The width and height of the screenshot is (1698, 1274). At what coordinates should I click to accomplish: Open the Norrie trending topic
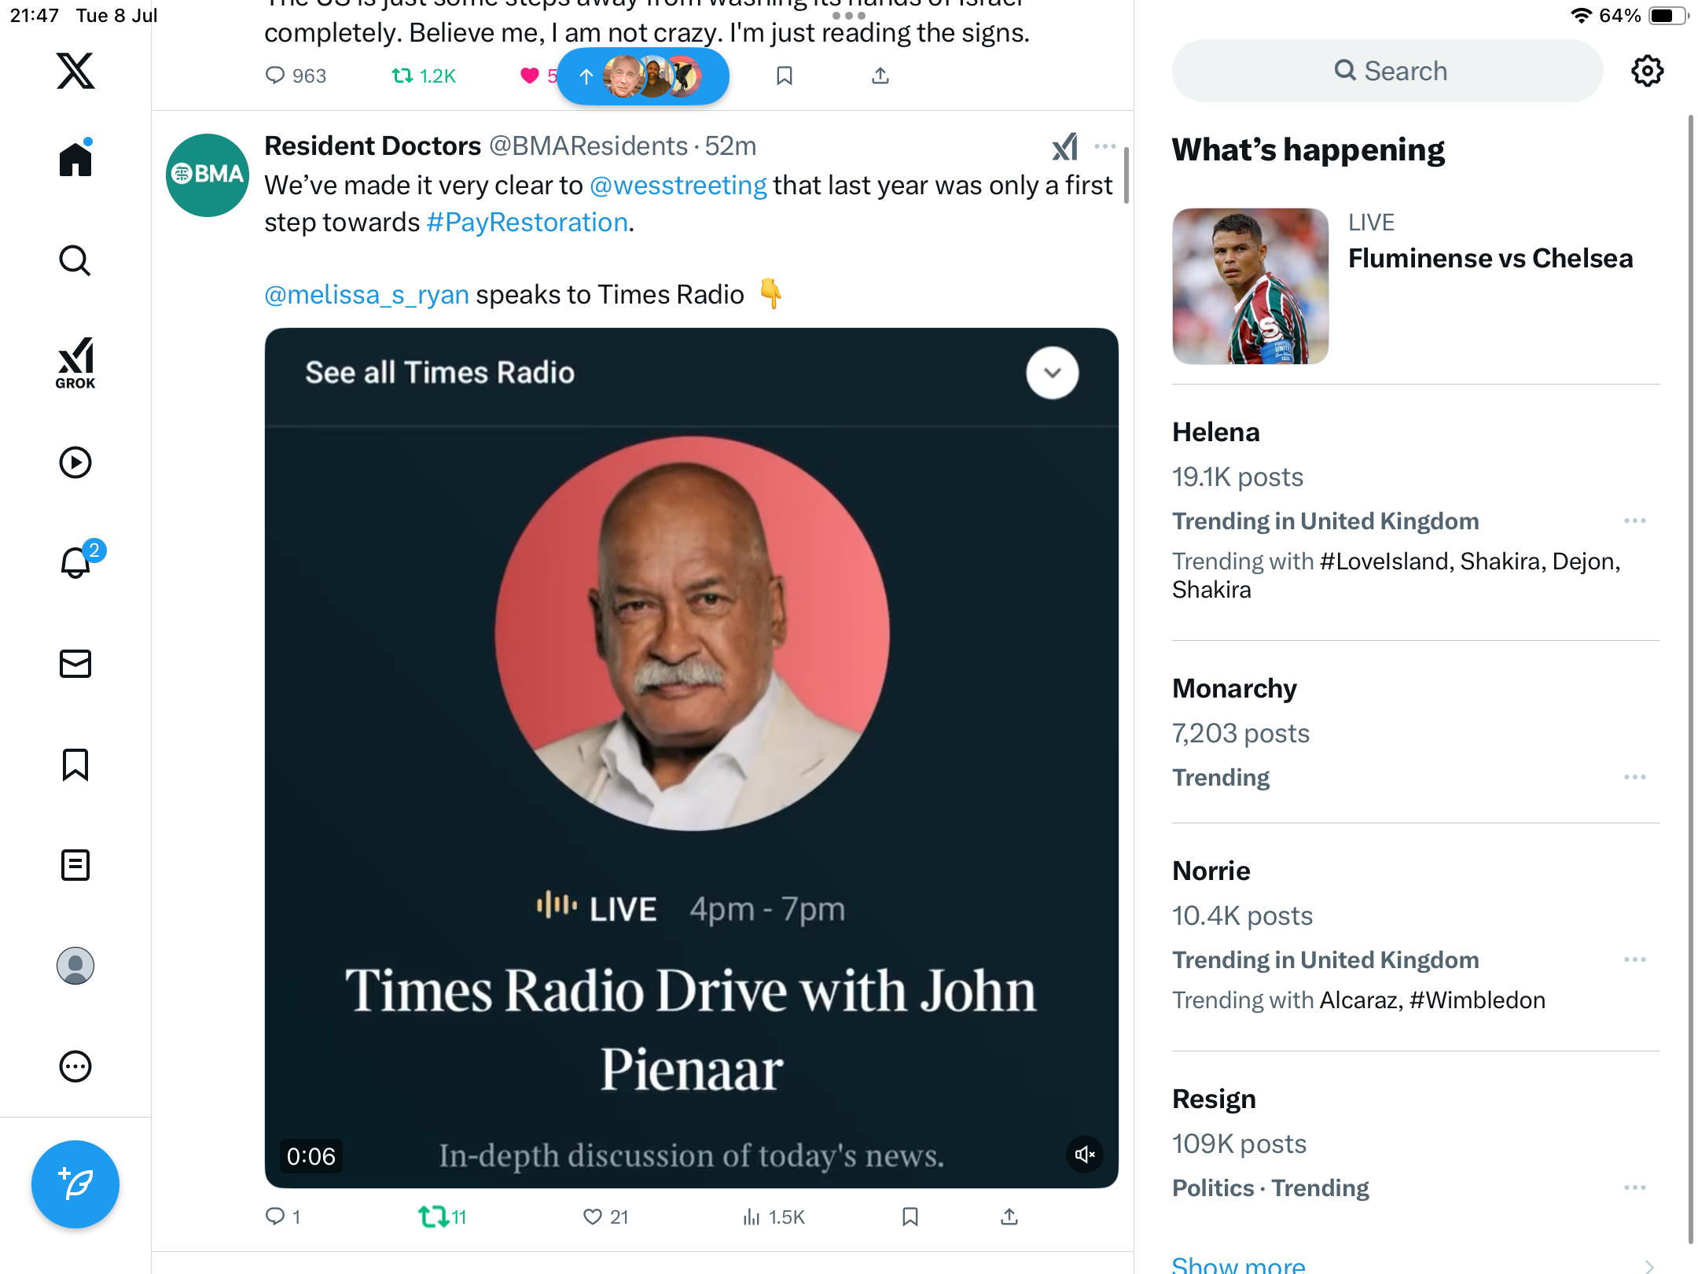point(1211,871)
